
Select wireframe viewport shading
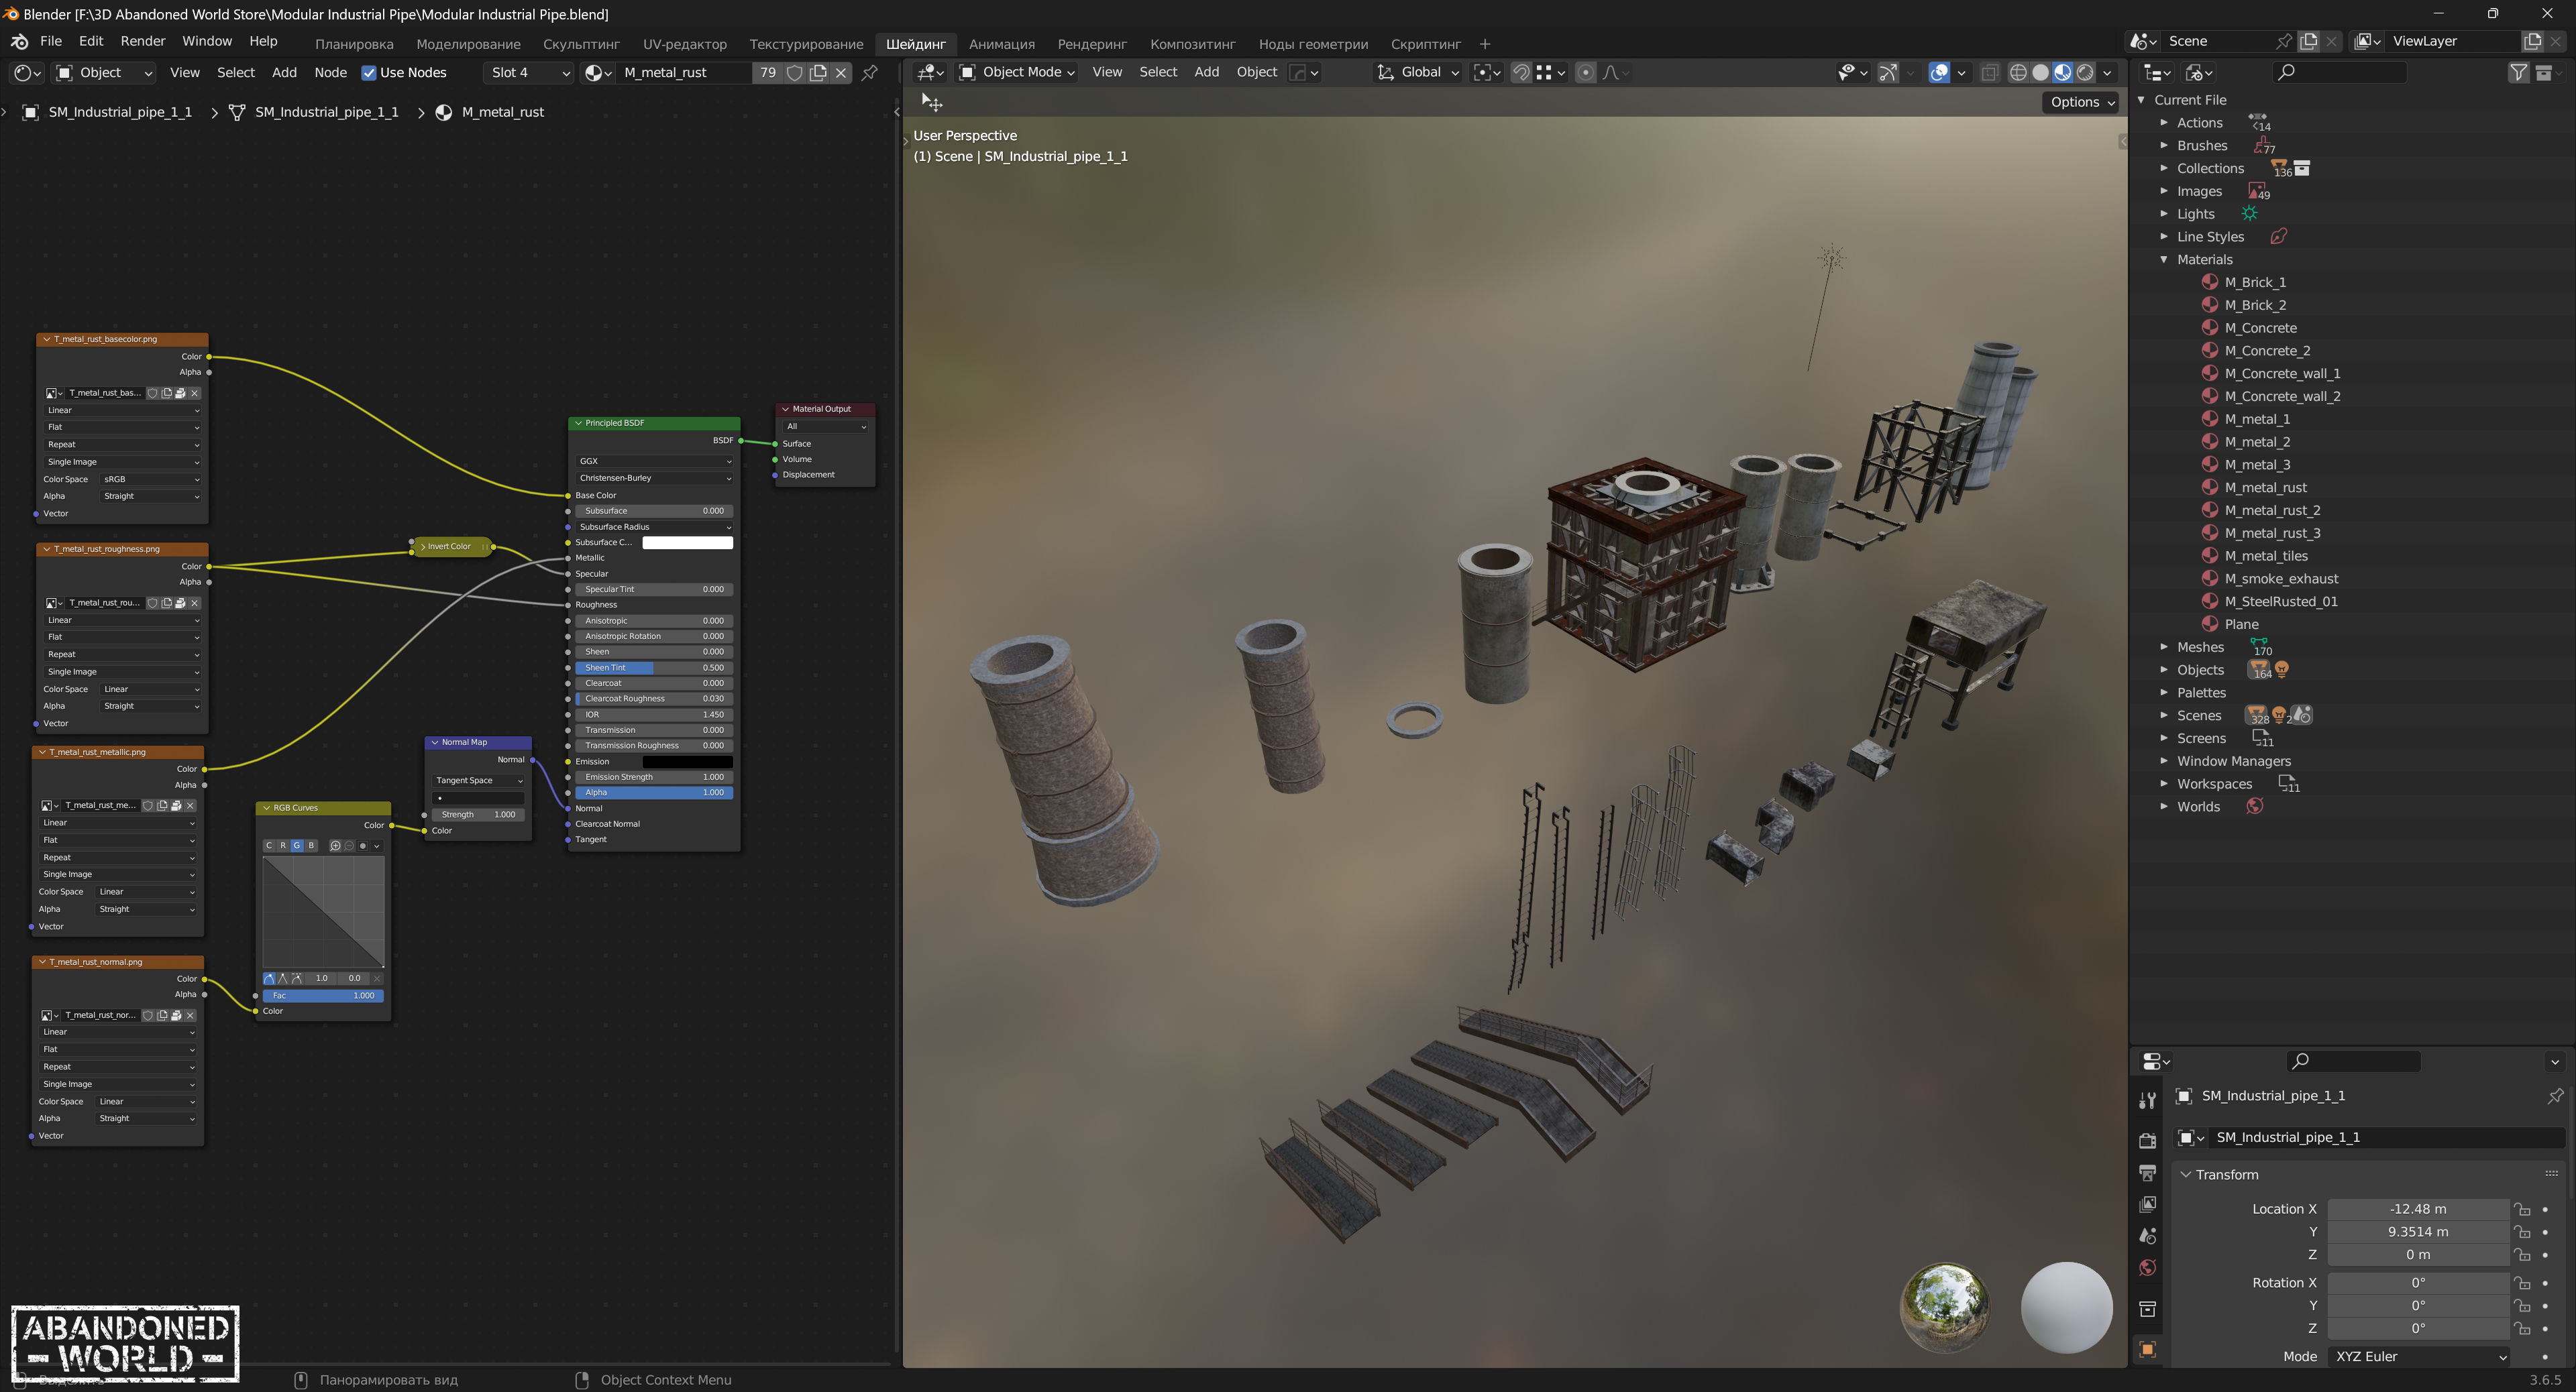[2018, 73]
